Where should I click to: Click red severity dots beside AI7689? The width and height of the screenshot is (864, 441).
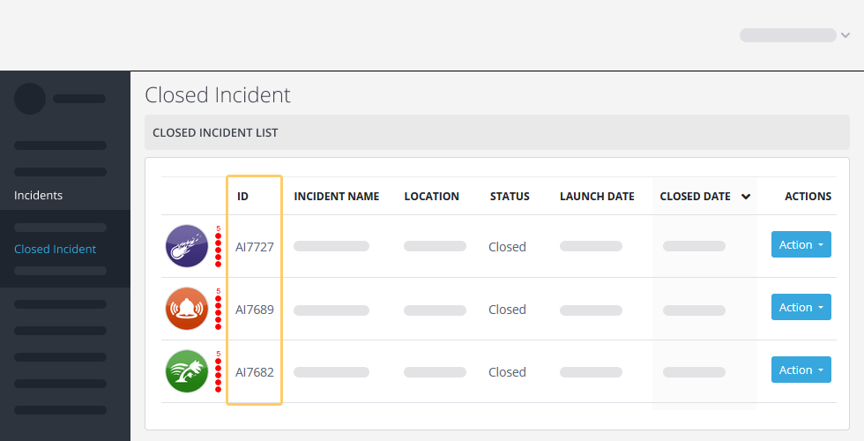[219, 310]
